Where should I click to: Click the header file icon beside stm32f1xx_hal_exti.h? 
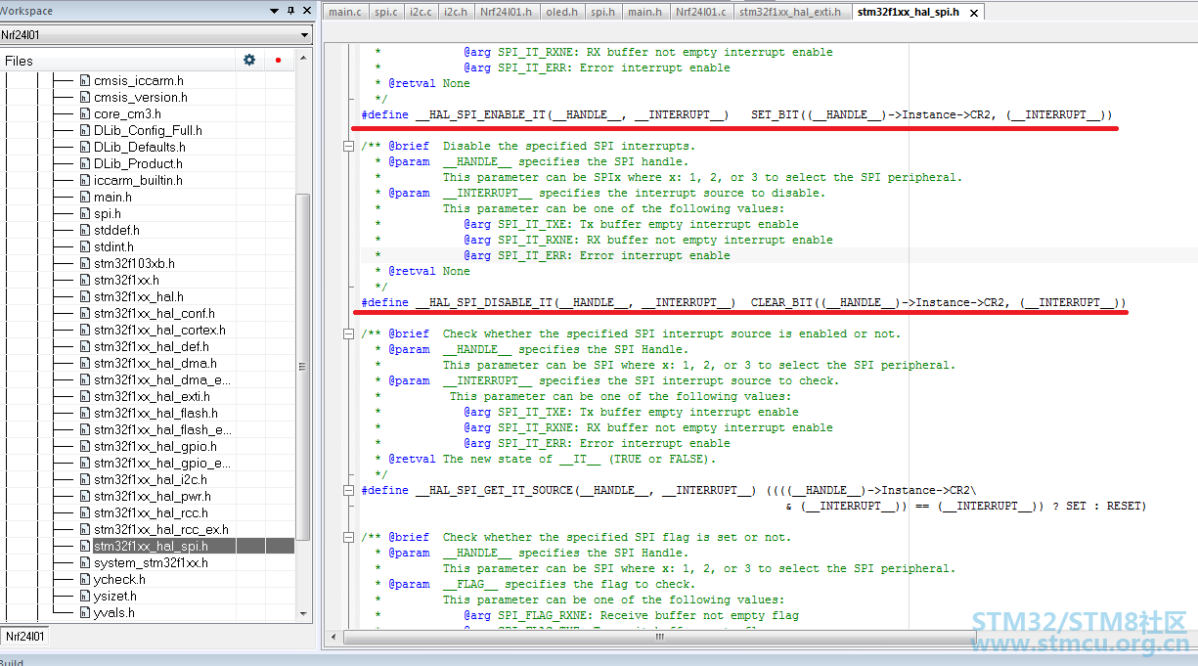pyautogui.click(x=85, y=396)
